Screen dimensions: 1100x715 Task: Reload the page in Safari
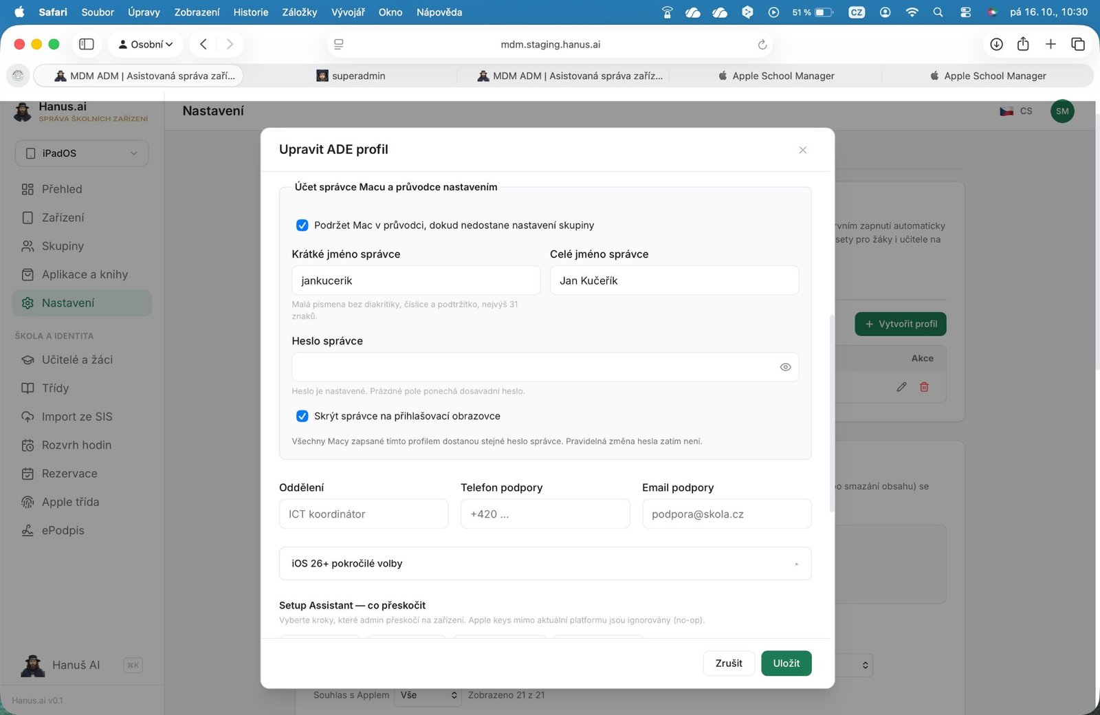coord(762,45)
